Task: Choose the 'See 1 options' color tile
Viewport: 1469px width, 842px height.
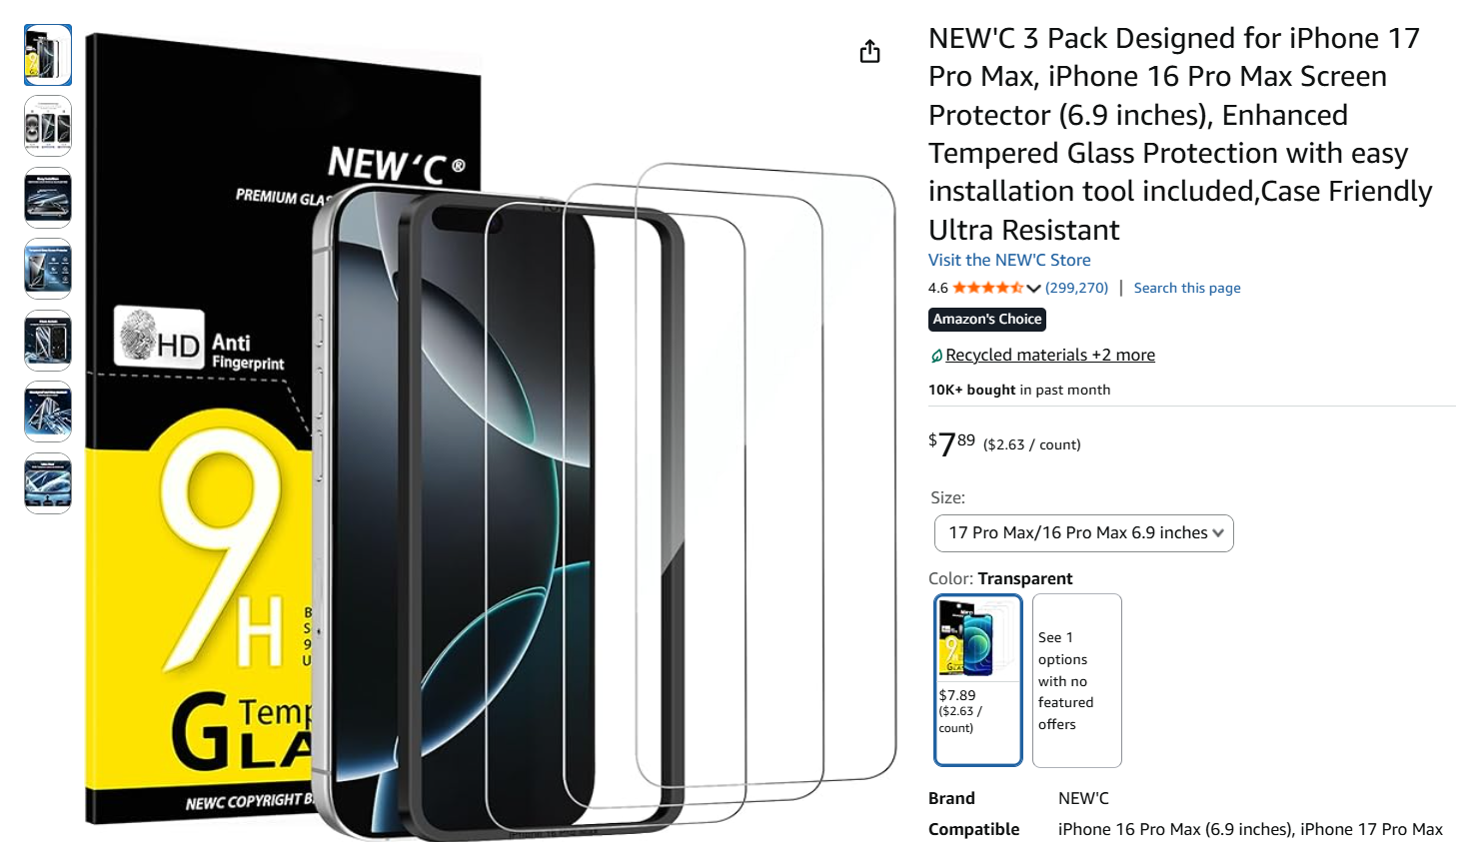Action: tap(1076, 680)
